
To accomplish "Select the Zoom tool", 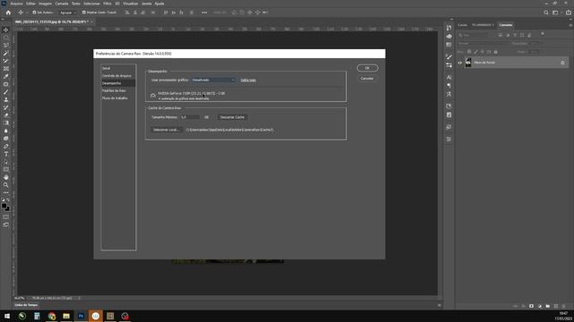I will point(6,185).
